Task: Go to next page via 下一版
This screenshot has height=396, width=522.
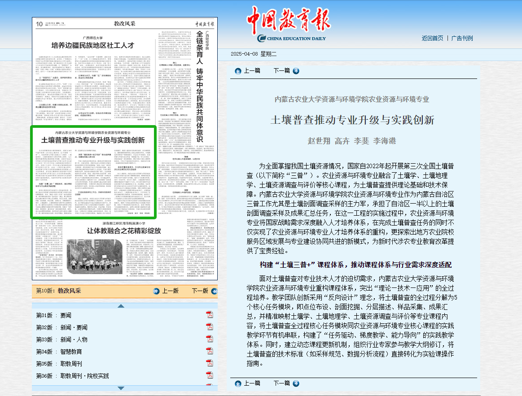Action: coord(200,291)
